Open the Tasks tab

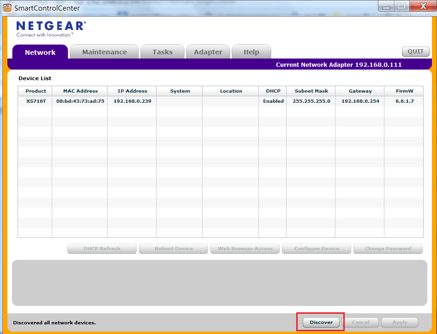point(162,52)
